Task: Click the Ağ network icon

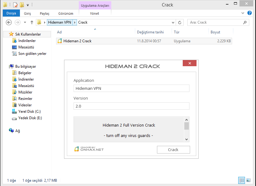Action: point(11,131)
